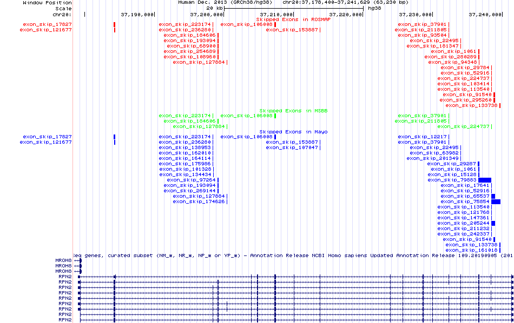Open the 'Skipped Exons in MSBB' track title

tap(293, 110)
